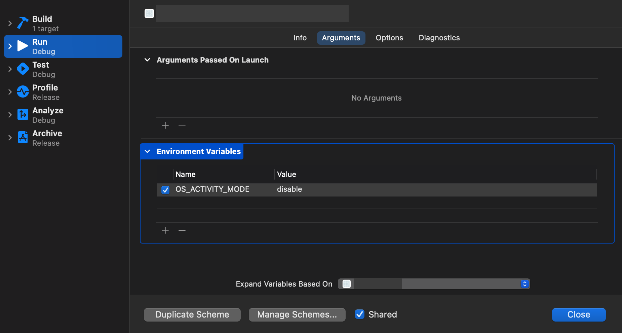The width and height of the screenshot is (622, 333).
Task: Click the OS_ACTIVITY_MODE name cell
Action: 212,189
